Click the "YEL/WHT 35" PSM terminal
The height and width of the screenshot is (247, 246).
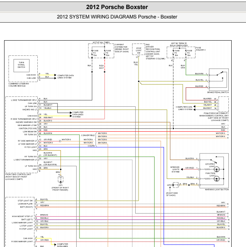click(x=210, y=105)
